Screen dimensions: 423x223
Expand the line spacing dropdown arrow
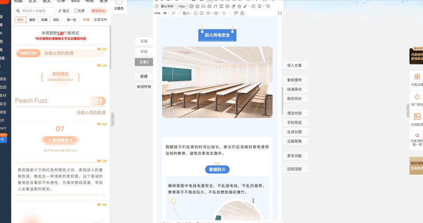pyautogui.click(x=219, y=13)
